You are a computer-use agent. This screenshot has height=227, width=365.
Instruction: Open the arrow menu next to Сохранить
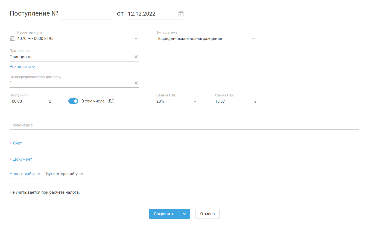point(184,214)
